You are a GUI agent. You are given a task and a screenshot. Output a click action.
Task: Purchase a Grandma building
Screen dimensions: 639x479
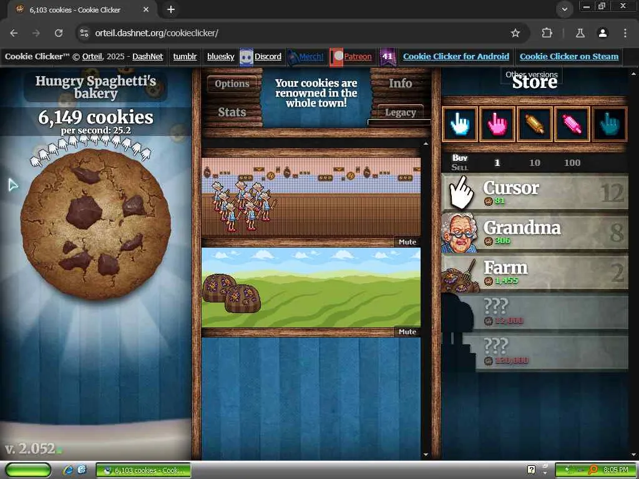coord(535,233)
